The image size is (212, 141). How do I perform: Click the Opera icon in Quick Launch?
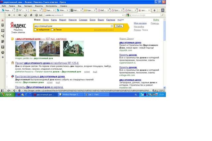[19, 94]
